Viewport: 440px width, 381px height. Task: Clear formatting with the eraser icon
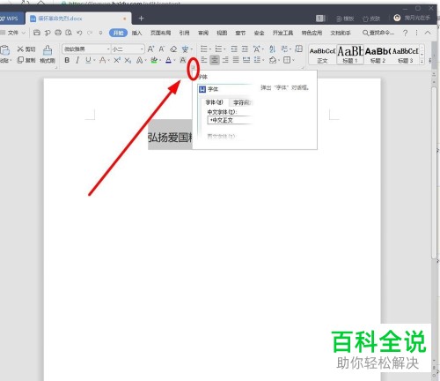(173, 49)
